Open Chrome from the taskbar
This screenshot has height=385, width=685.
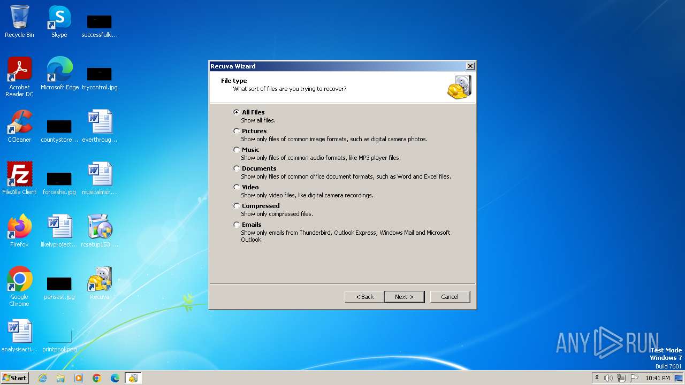[x=97, y=378]
